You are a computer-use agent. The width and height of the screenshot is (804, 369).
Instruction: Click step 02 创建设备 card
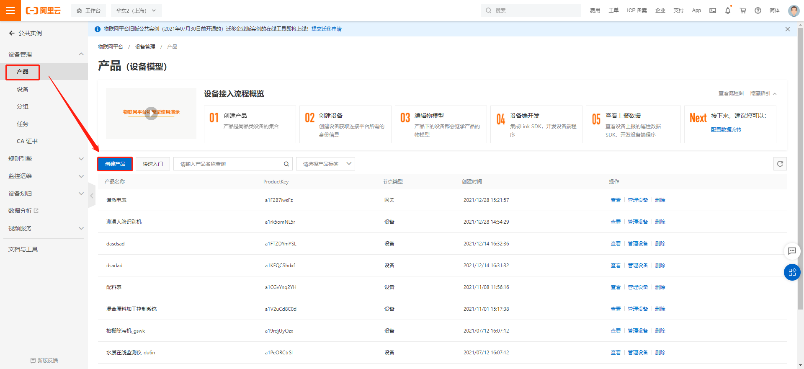tap(345, 124)
